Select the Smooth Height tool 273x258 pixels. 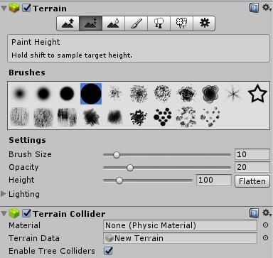[113, 23]
